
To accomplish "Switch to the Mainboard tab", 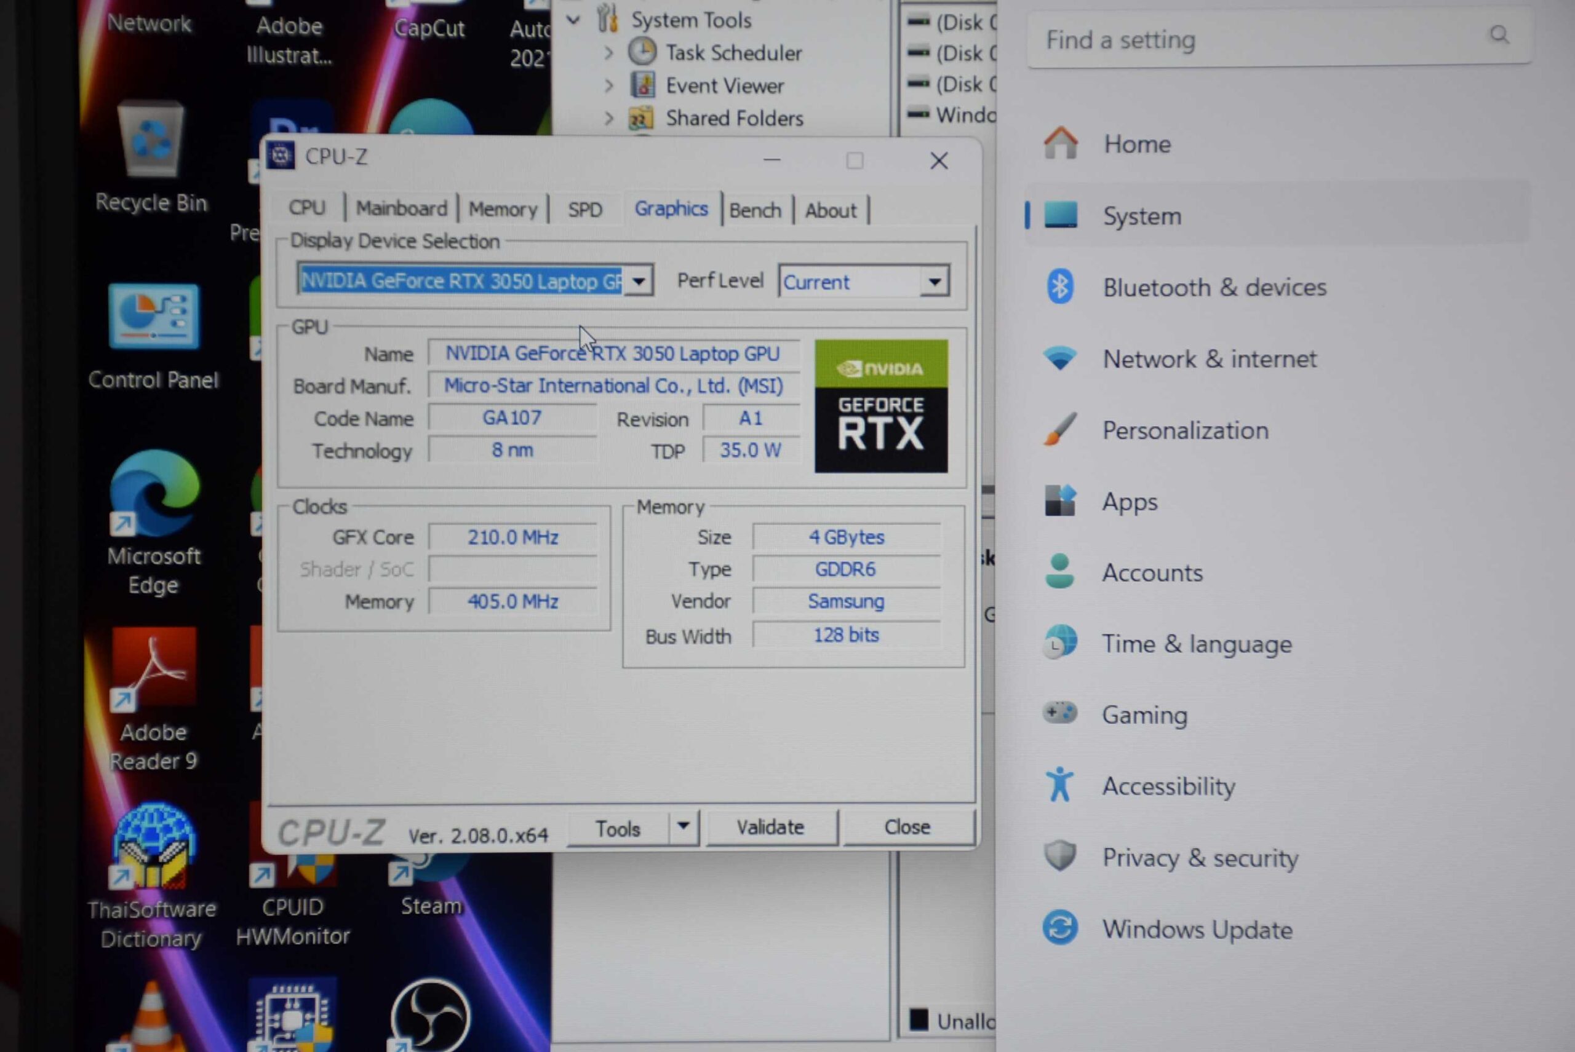I will (x=401, y=208).
